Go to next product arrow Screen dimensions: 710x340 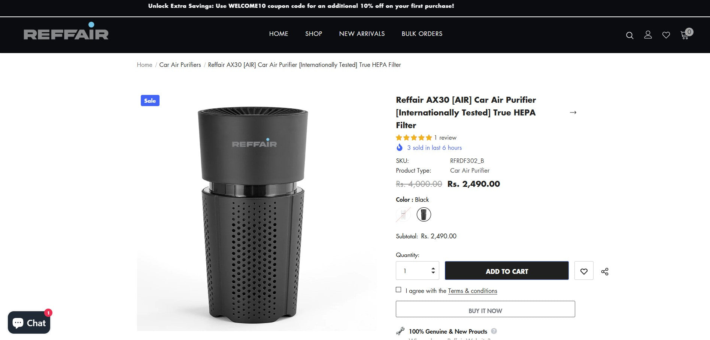point(573,112)
